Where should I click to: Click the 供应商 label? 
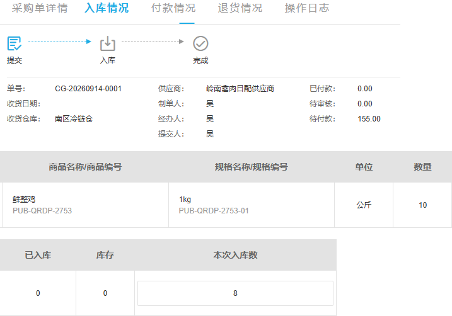[x=171, y=89]
